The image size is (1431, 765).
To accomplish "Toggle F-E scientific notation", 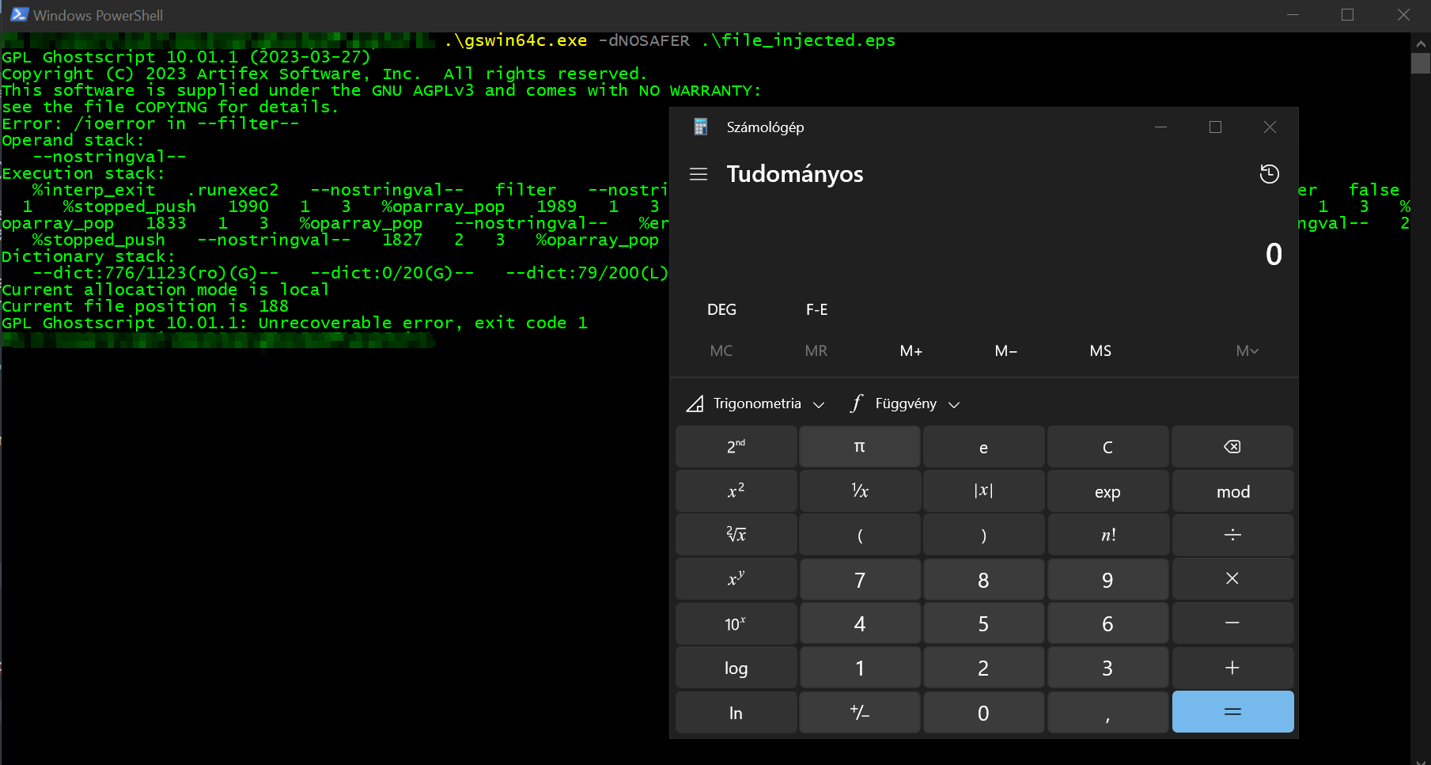I will [x=817, y=309].
